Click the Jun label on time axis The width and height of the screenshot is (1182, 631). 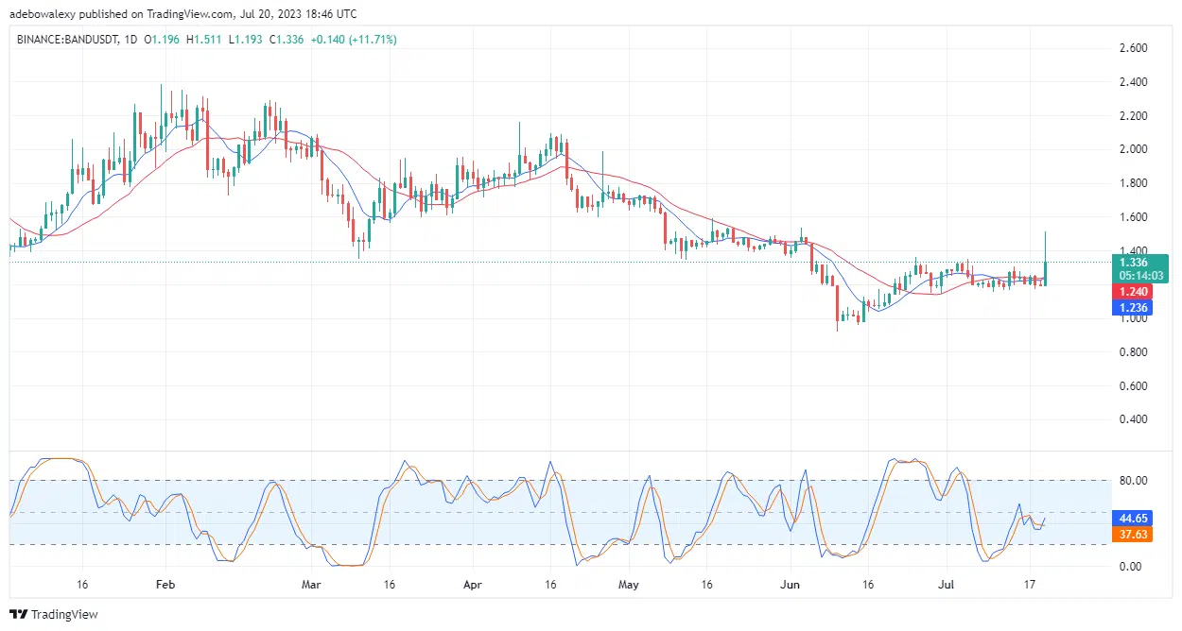[791, 586]
